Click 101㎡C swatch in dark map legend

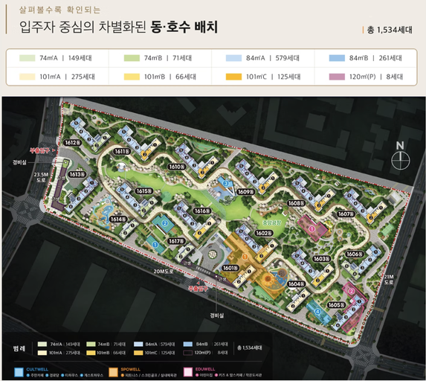point(138,353)
